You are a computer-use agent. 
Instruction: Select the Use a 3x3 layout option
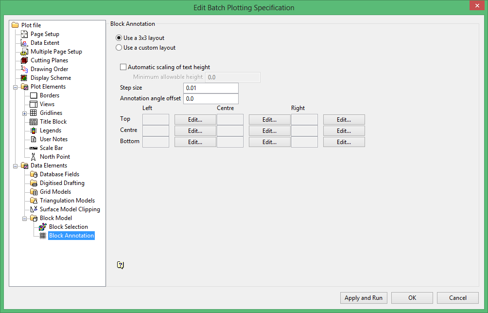[x=119, y=37]
